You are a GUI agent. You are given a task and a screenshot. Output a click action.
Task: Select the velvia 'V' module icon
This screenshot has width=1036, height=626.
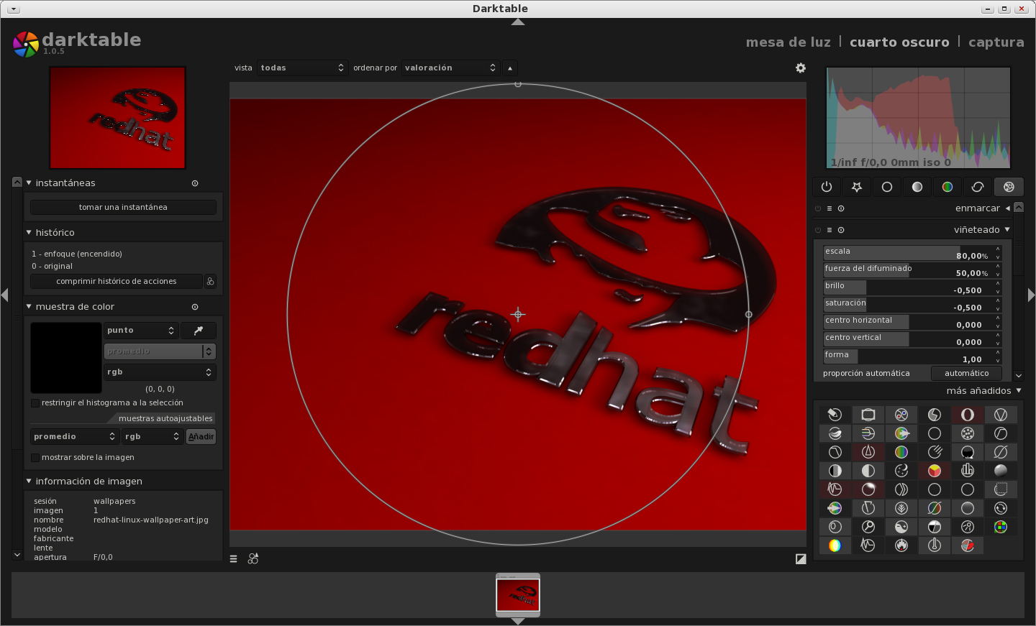tap(1001, 415)
